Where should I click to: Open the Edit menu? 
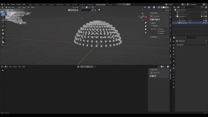pos(8,4)
